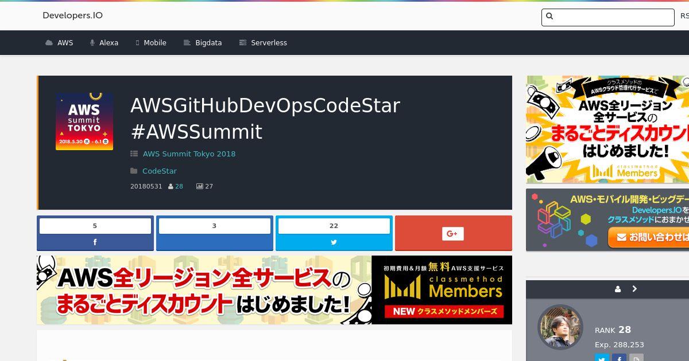Share on Facebook with count 5
This screenshot has height=361, width=689.
click(x=95, y=233)
